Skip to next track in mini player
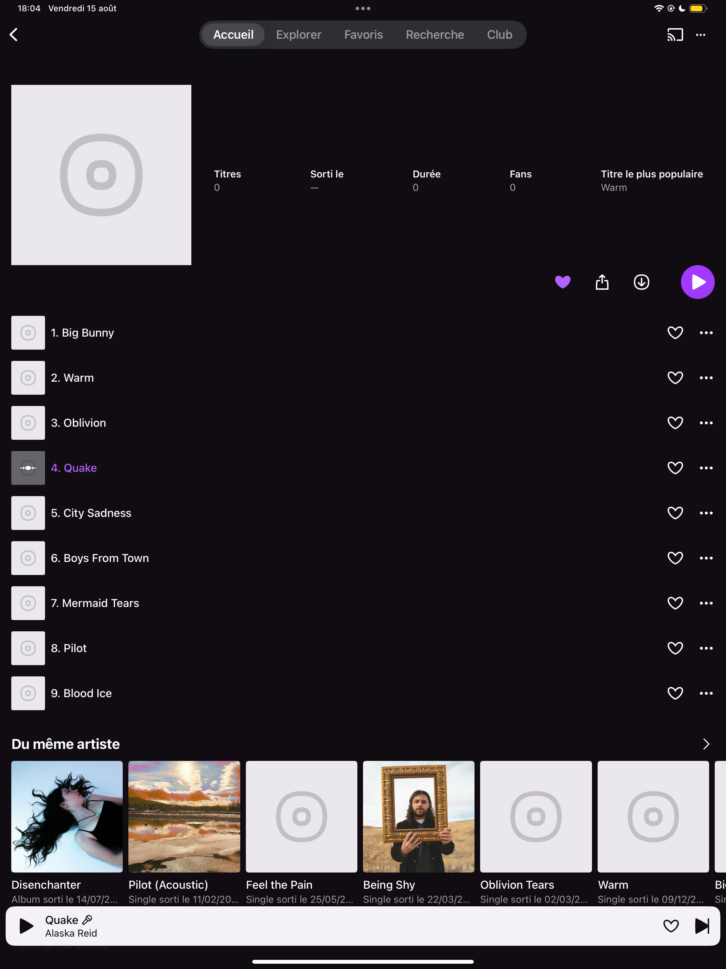The image size is (726, 969). click(x=701, y=926)
